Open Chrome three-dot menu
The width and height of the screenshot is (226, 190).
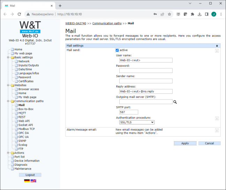pyautogui.click(x=221, y=14)
